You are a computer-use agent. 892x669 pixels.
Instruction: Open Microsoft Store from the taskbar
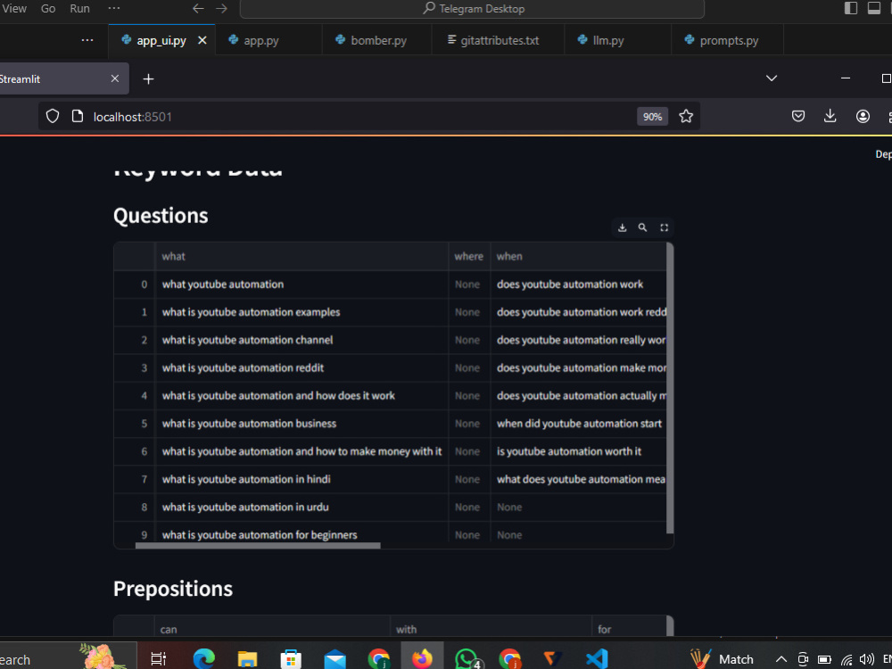click(291, 659)
